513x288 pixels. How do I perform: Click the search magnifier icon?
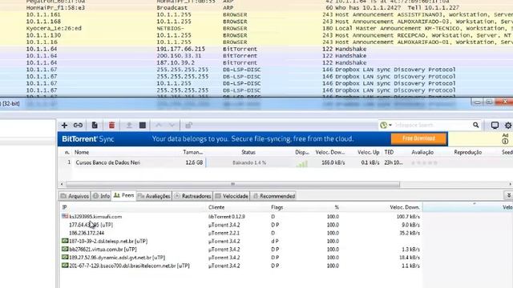[x=475, y=125]
